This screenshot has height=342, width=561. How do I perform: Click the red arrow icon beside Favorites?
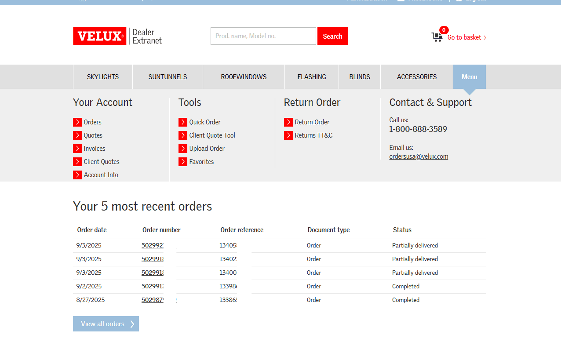tap(183, 162)
